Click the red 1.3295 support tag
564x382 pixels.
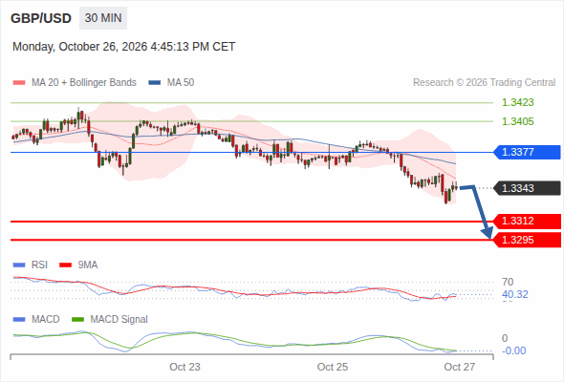(x=527, y=240)
